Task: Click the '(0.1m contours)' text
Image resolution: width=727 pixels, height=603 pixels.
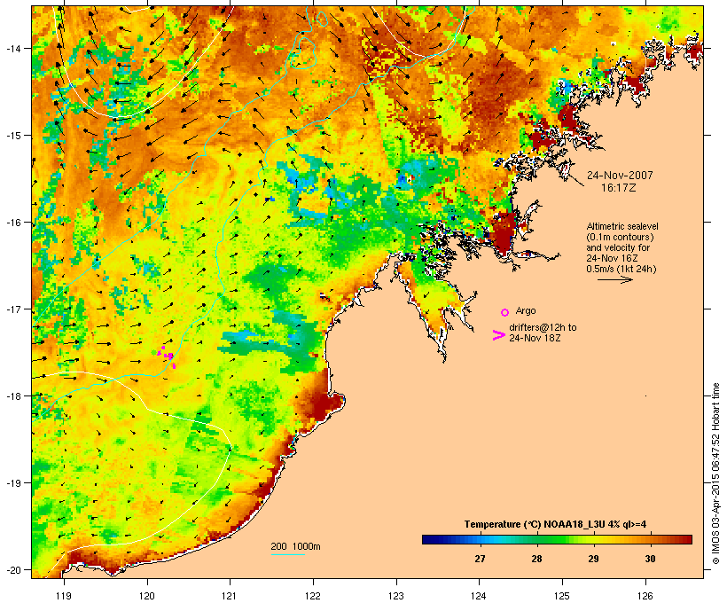Action: pyautogui.click(x=620, y=237)
